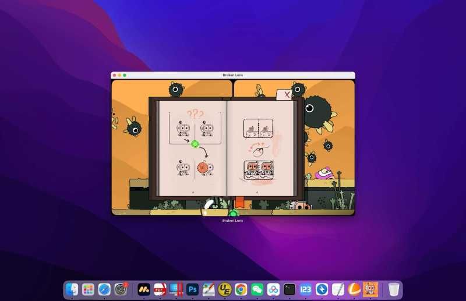
Task: Open the orange sphere app in the dock
Action: click(354, 289)
